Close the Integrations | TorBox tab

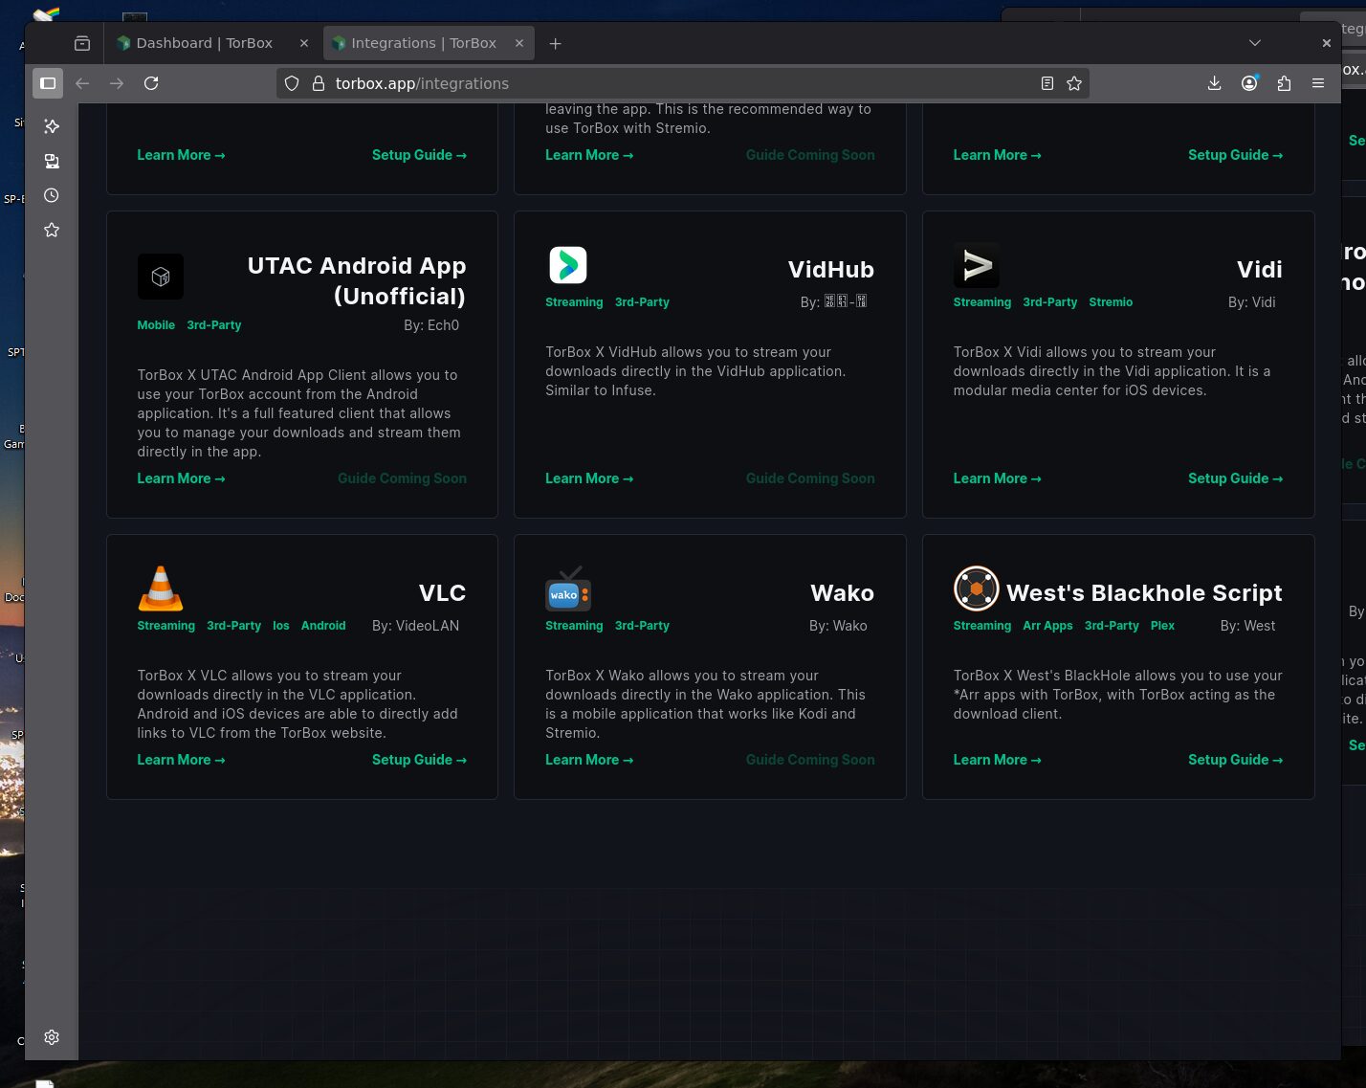pyautogui.click(x=519, y=43)
